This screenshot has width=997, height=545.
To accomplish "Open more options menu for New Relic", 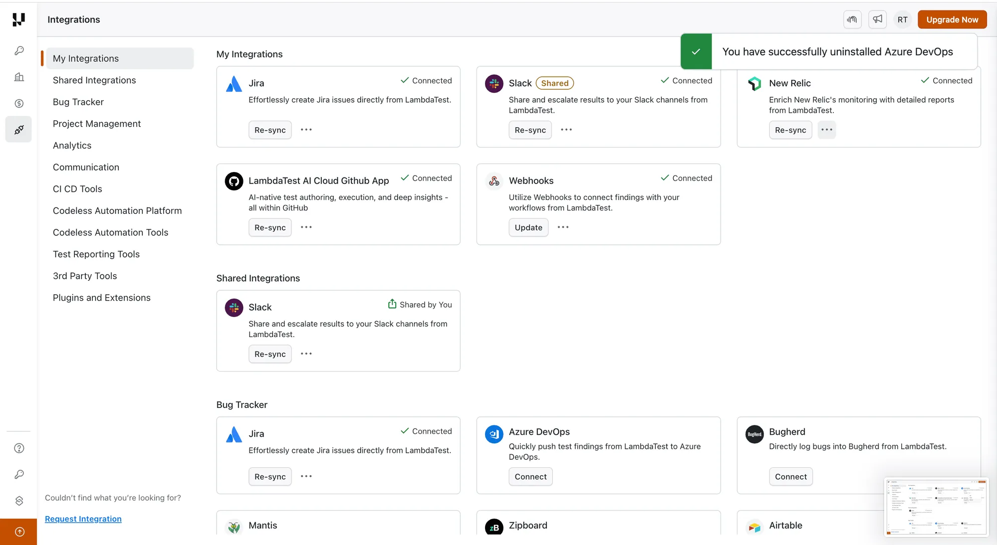I will [x=827, y=130].
